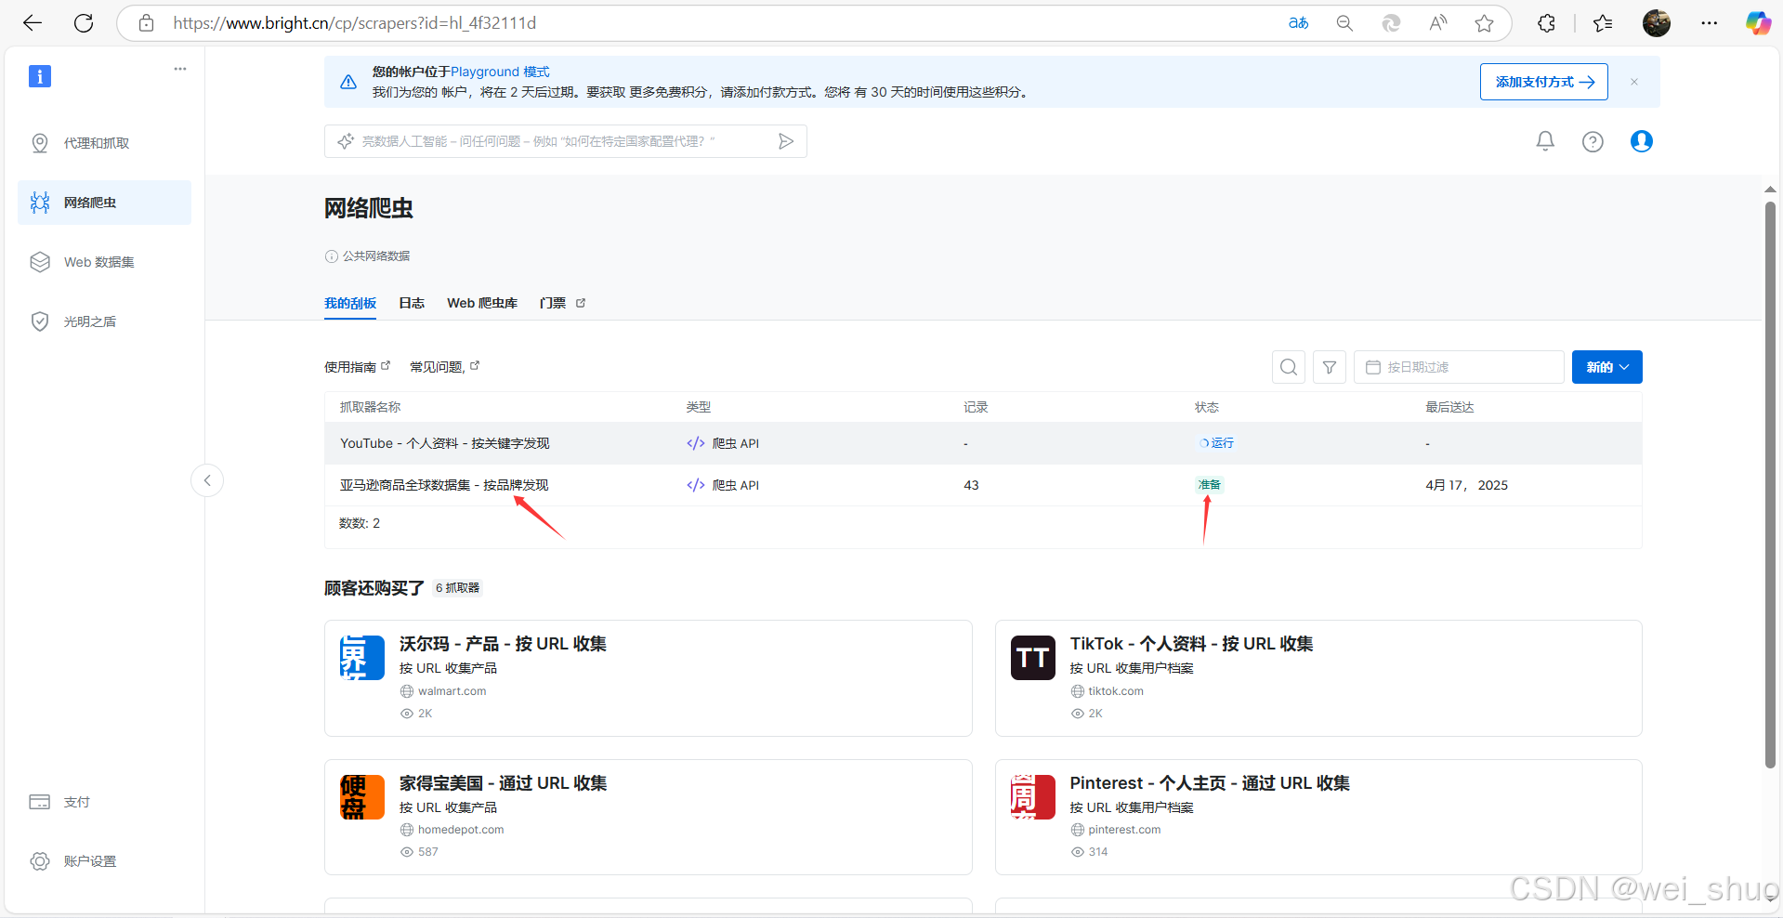Screen dimensions: 1783x918
Task: Switch to the Web 爬虫库 tab
Action: click(x=482, y=303)
